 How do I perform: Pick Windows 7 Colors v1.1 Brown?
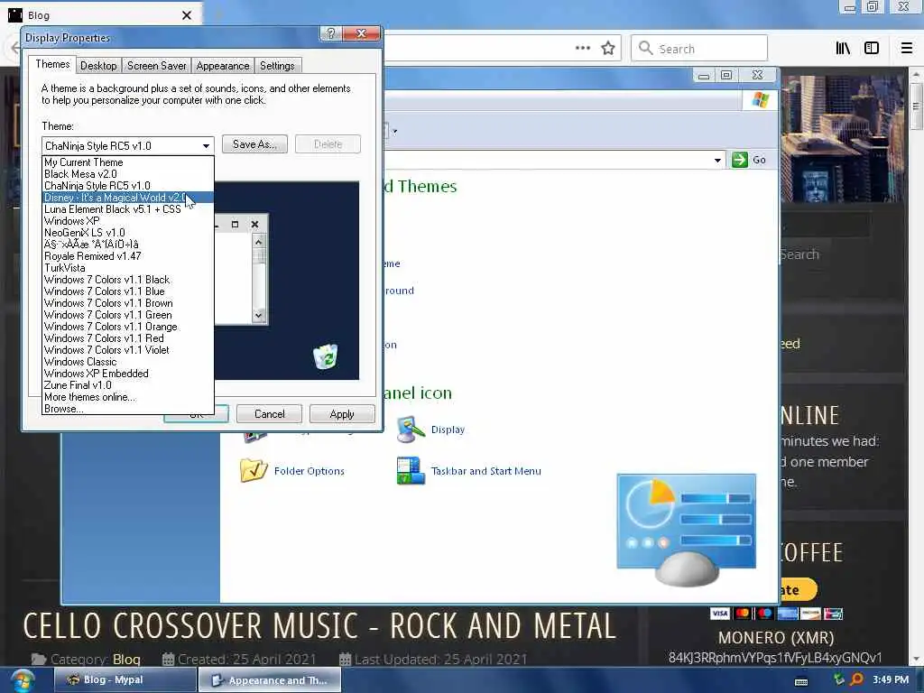(x=128, y=303)
